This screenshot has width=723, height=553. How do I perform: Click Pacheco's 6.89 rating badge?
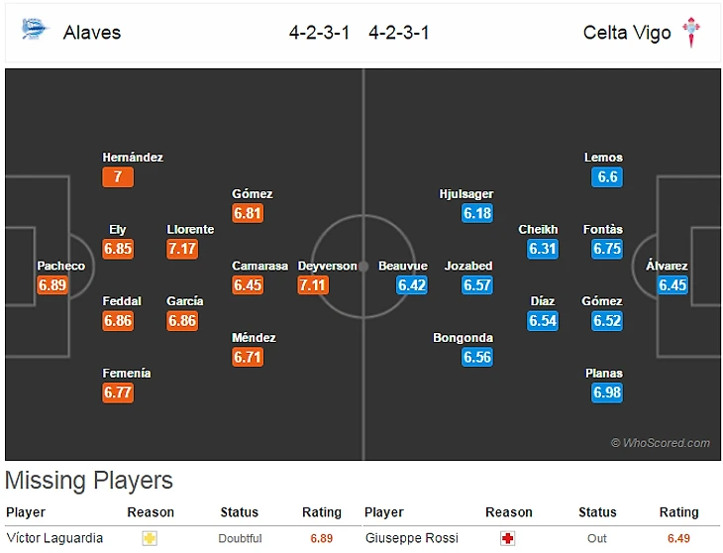[52, 284]
